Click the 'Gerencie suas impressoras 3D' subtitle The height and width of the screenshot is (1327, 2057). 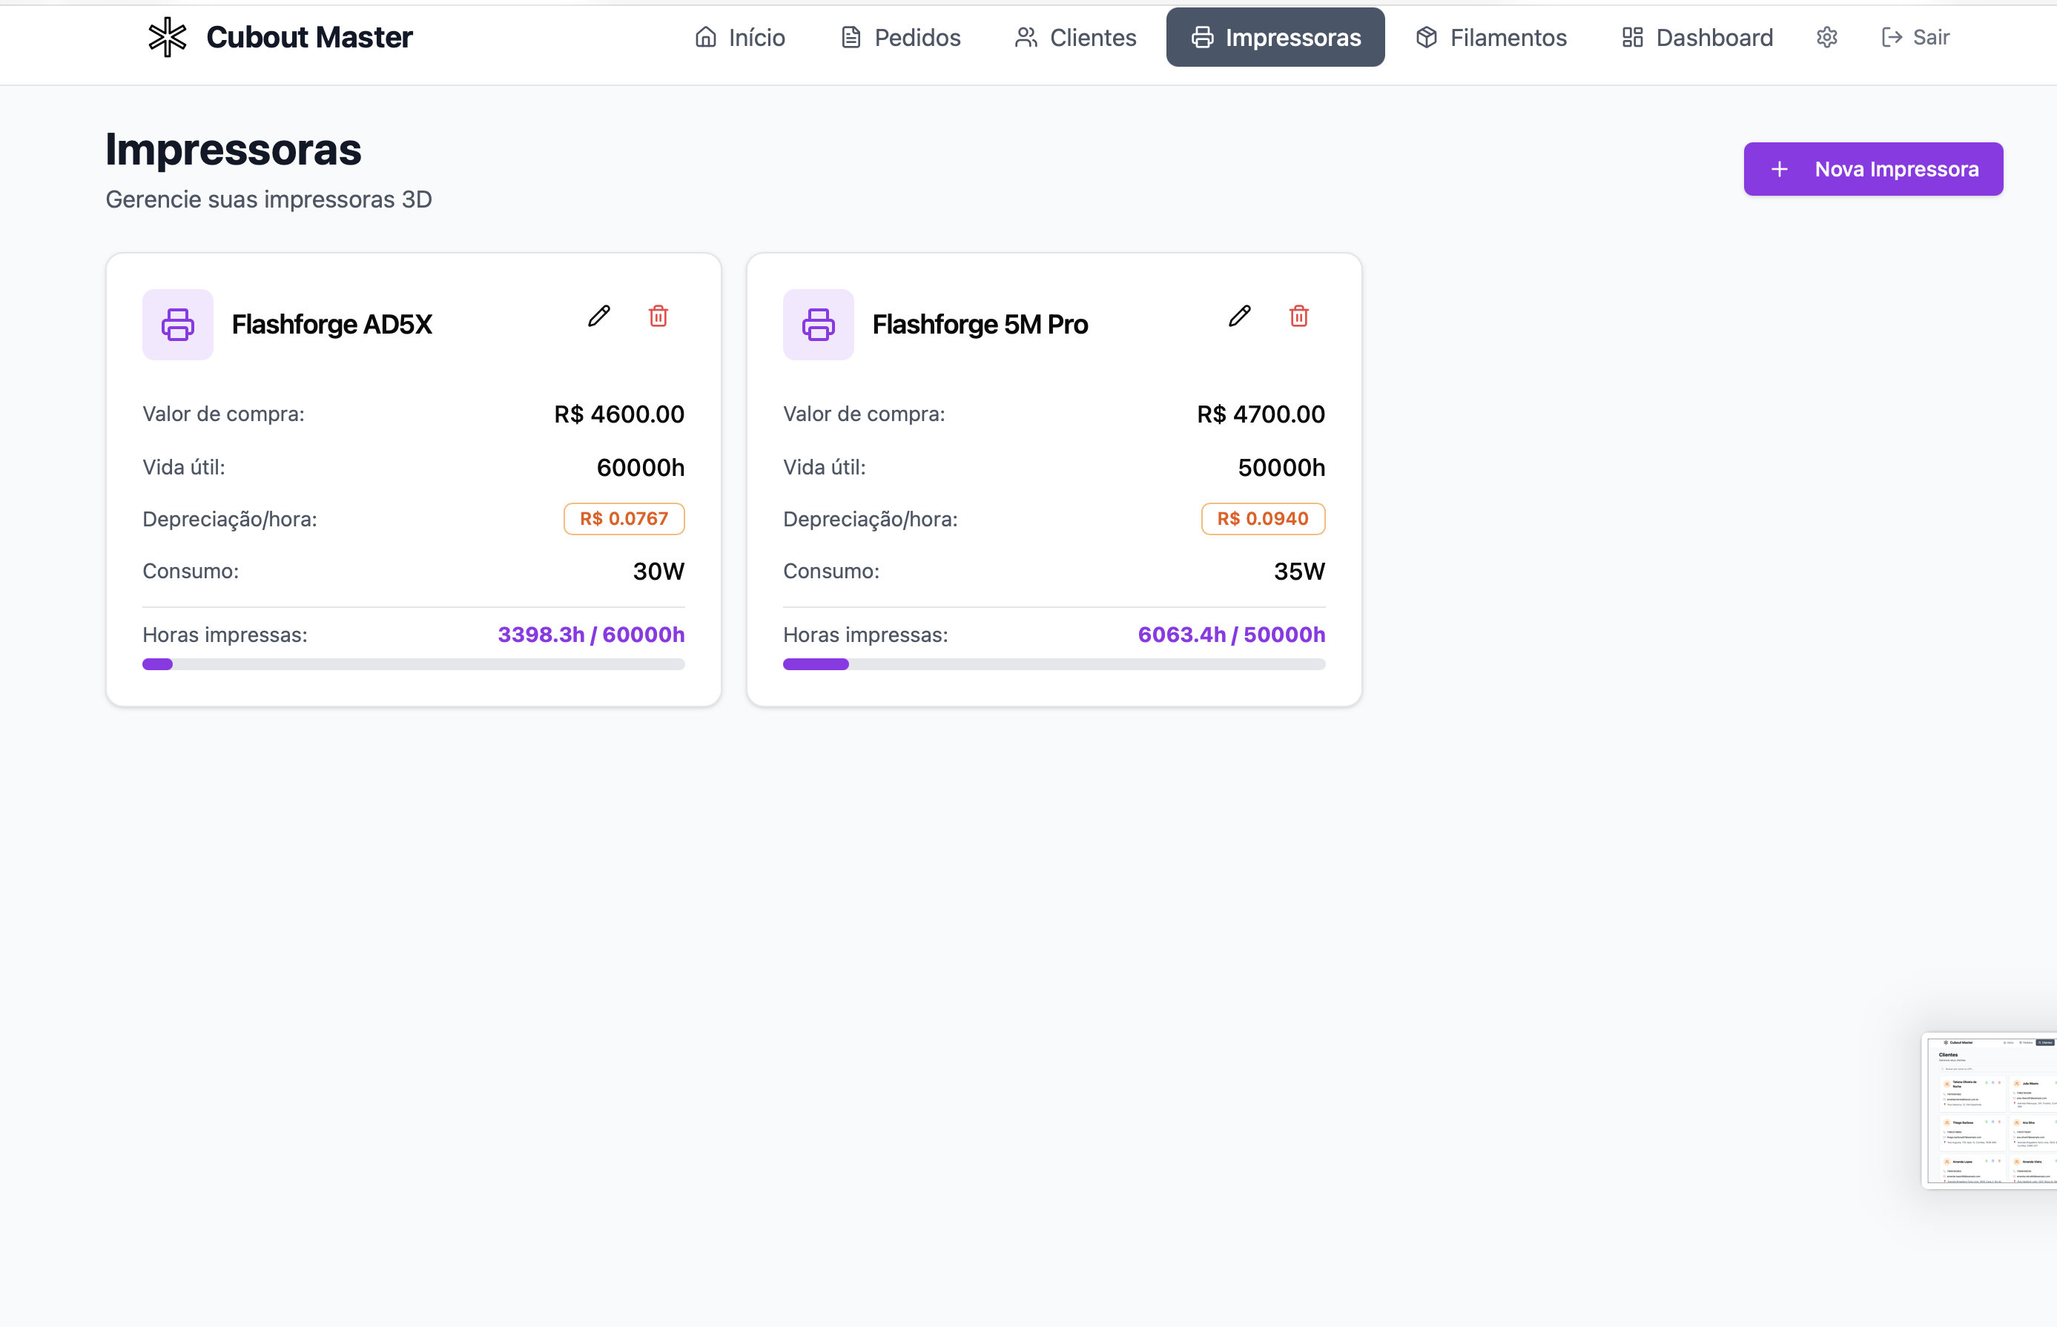tap(269, 200)
